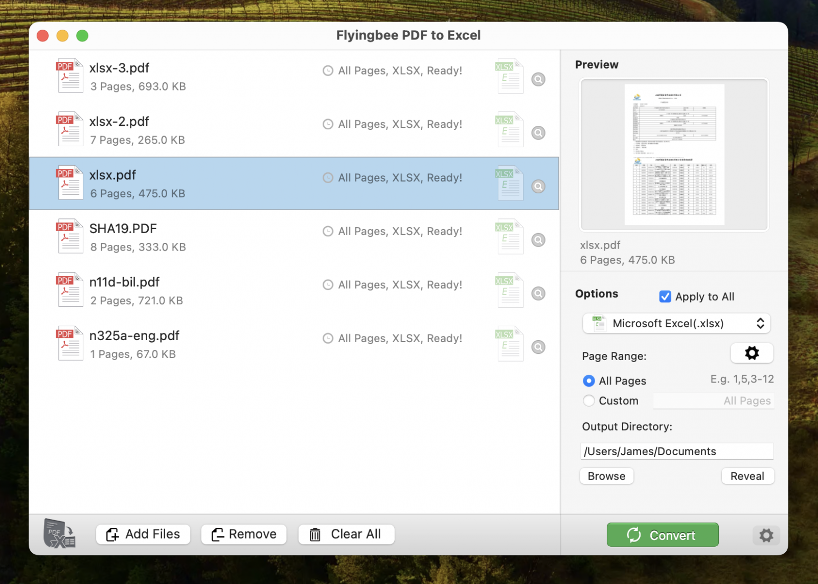This screenshot has width=818, height=584.
Task: Click "1 Pages, 67.0 KB" text
Action: pyautogui.click(x=133, y=354)
